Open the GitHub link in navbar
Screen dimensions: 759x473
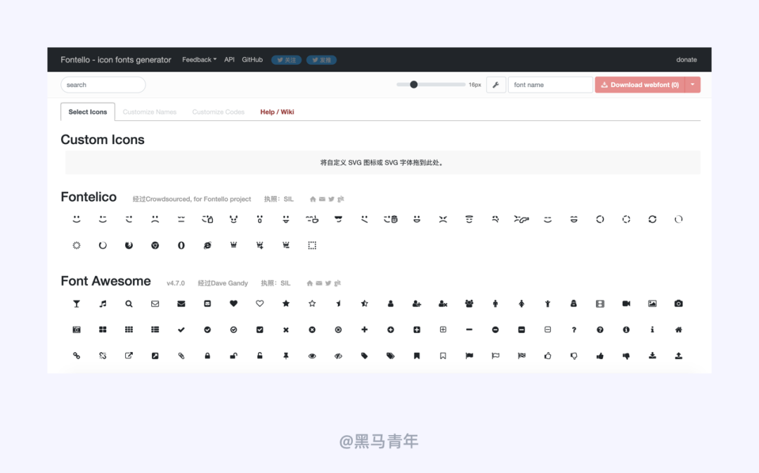click(x=252, y=60)
